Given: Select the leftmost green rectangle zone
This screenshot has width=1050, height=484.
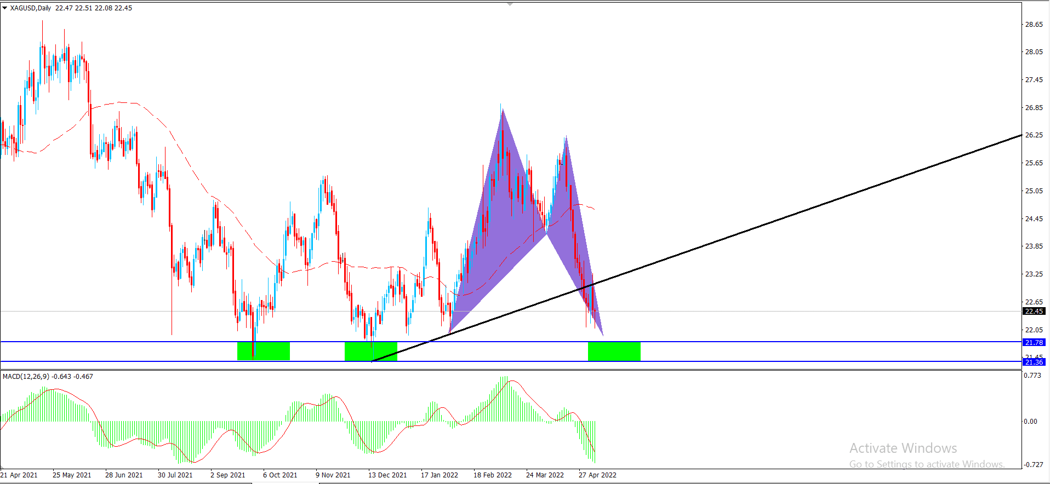Looking at the screenshot, I should point(263,351).
